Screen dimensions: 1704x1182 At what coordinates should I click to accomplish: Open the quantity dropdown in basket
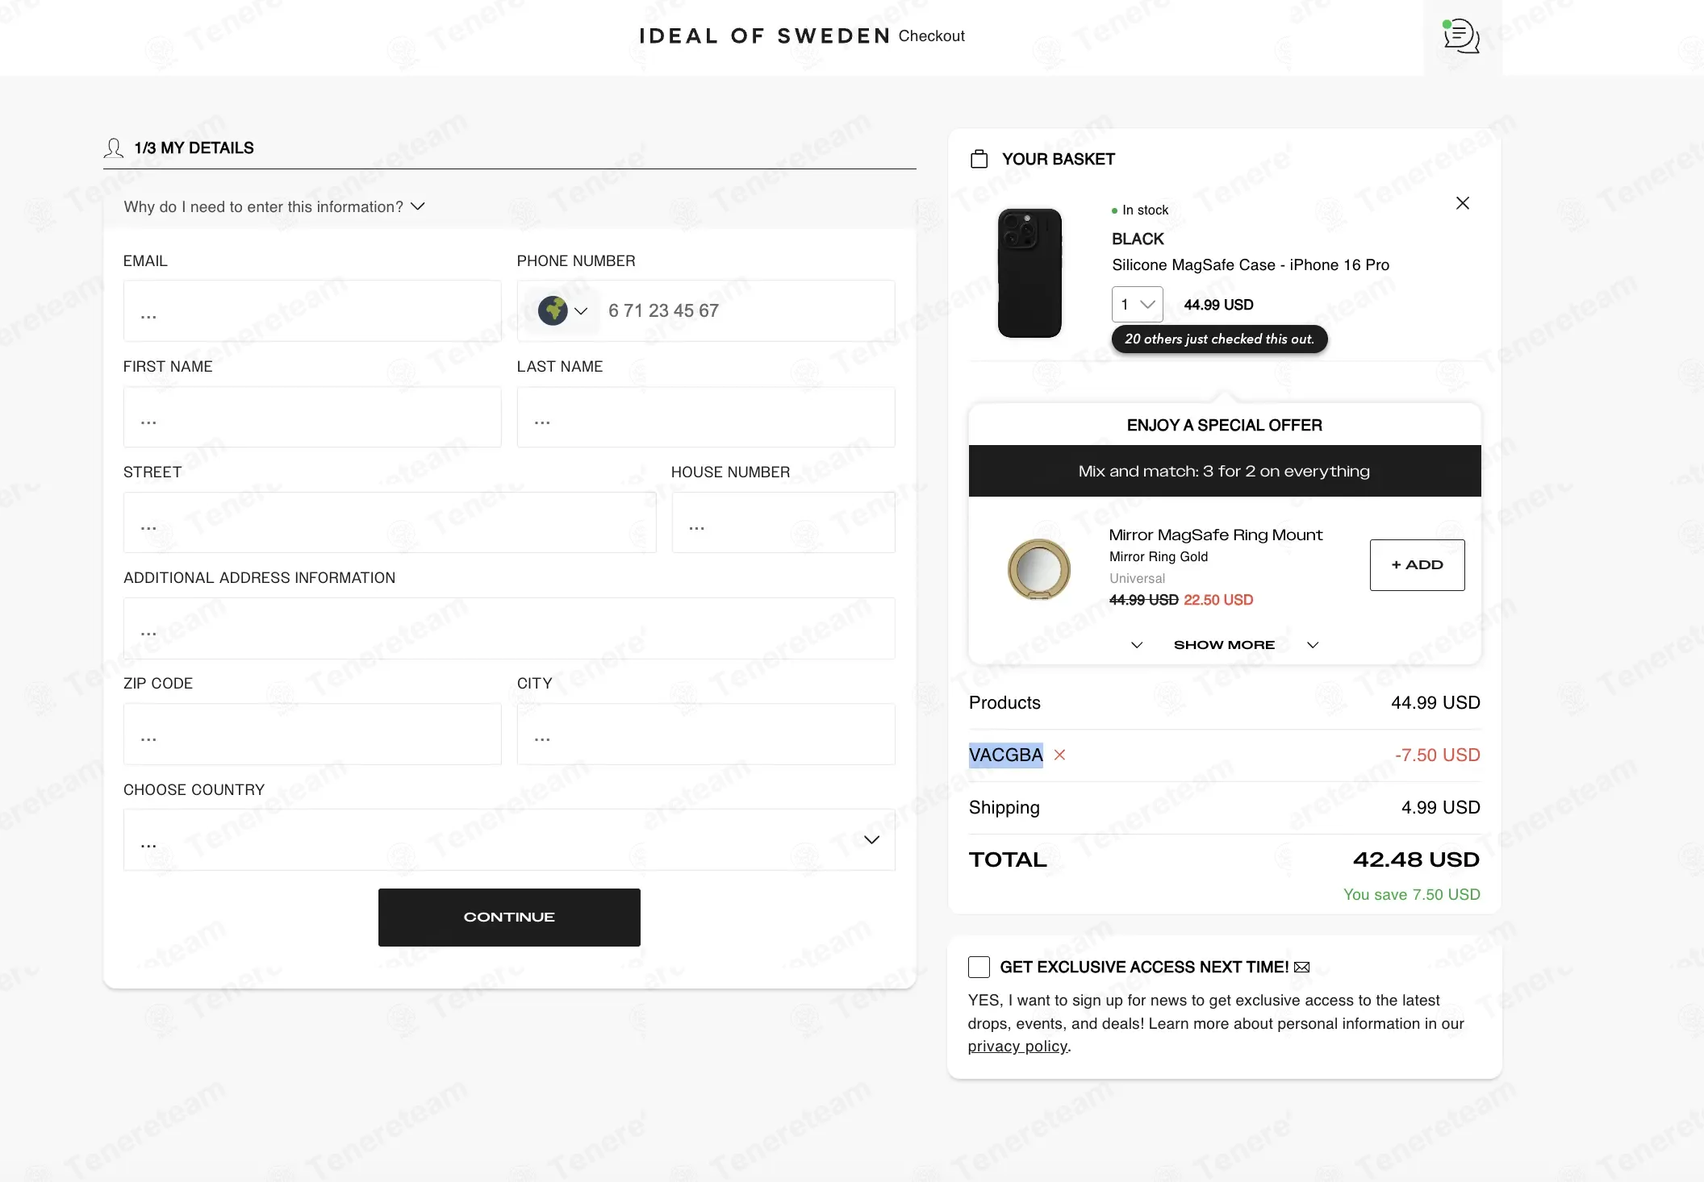point(1137,305)
